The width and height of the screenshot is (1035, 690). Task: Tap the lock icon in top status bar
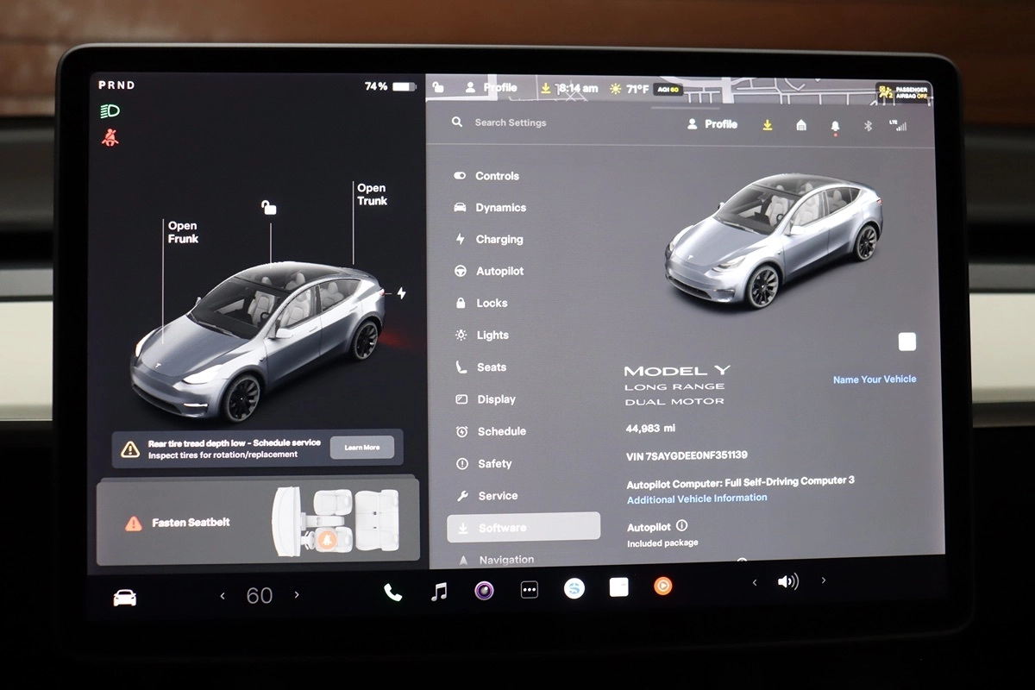point(438,87)
